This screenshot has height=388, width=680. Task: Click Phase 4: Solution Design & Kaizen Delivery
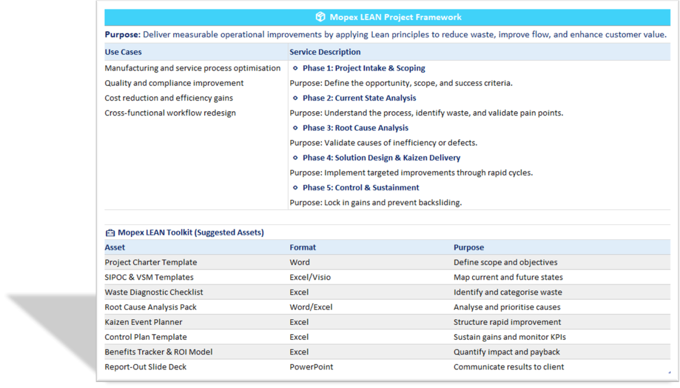click(x=381, y=158)
